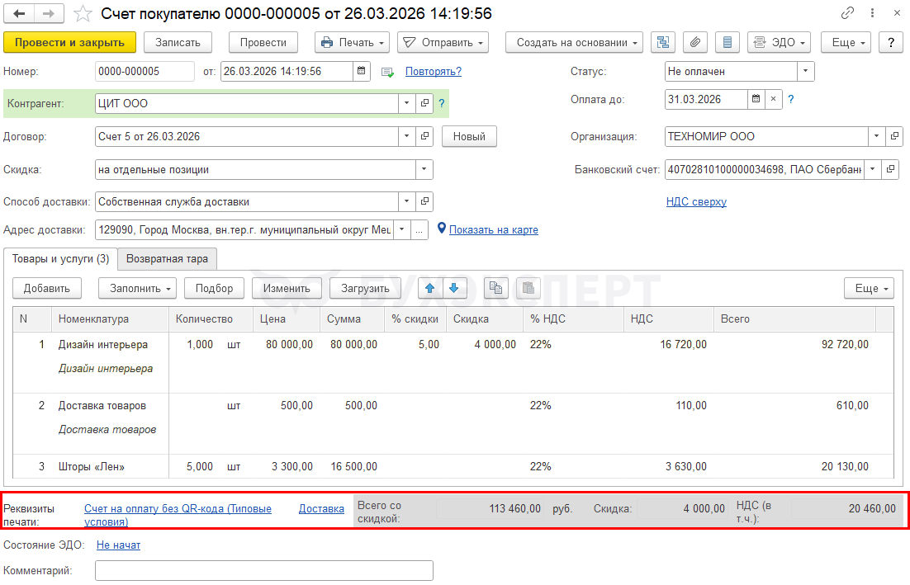The width and height of the screenshot is (910, 585).
Task: Copy selected rows icon in table toolbar
Action: (x=495, y=288)
